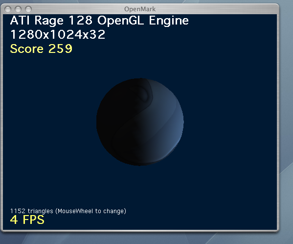Click the rendered 3D sphere
This screenshot has width=293, height=244.
click(140, 122)
